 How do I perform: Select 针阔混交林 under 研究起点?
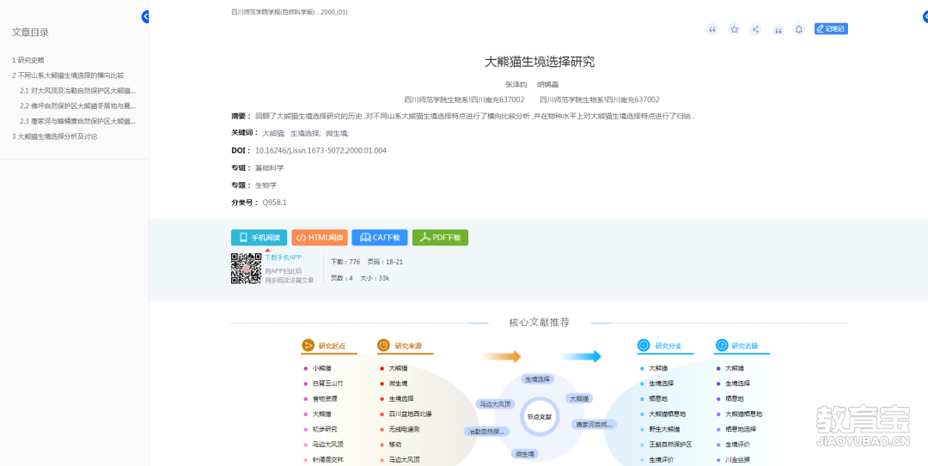(328, 459)
